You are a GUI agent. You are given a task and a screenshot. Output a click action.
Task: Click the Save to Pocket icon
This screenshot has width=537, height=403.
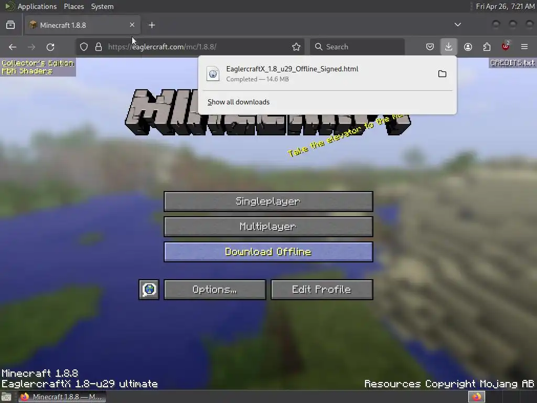point(430,47)
